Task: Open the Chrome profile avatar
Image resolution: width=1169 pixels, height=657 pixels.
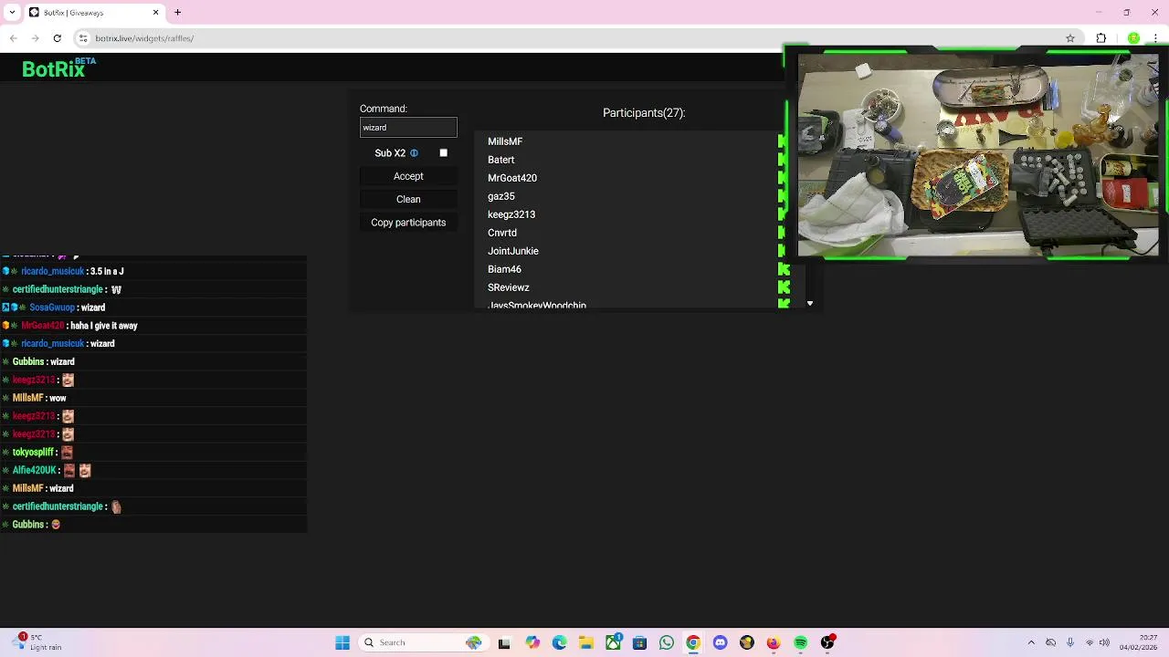Action: point(1133,38)
